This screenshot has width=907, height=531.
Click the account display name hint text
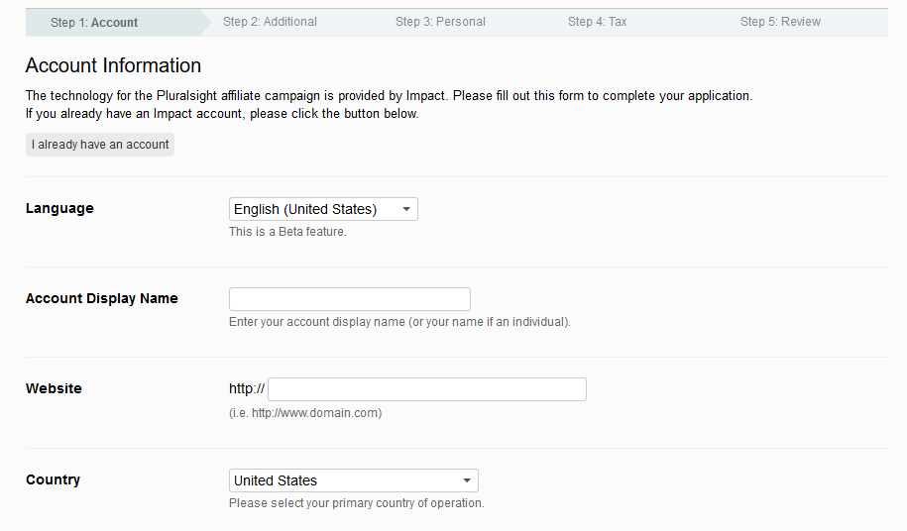point(399,322)
